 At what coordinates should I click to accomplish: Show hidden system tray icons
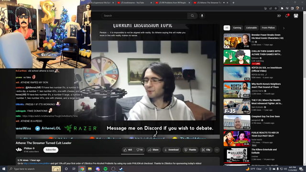tap(266, 169)
